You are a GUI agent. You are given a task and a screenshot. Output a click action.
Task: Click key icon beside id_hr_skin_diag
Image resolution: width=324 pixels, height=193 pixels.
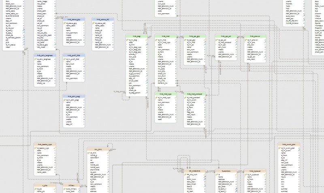click(x=64, y=100)
